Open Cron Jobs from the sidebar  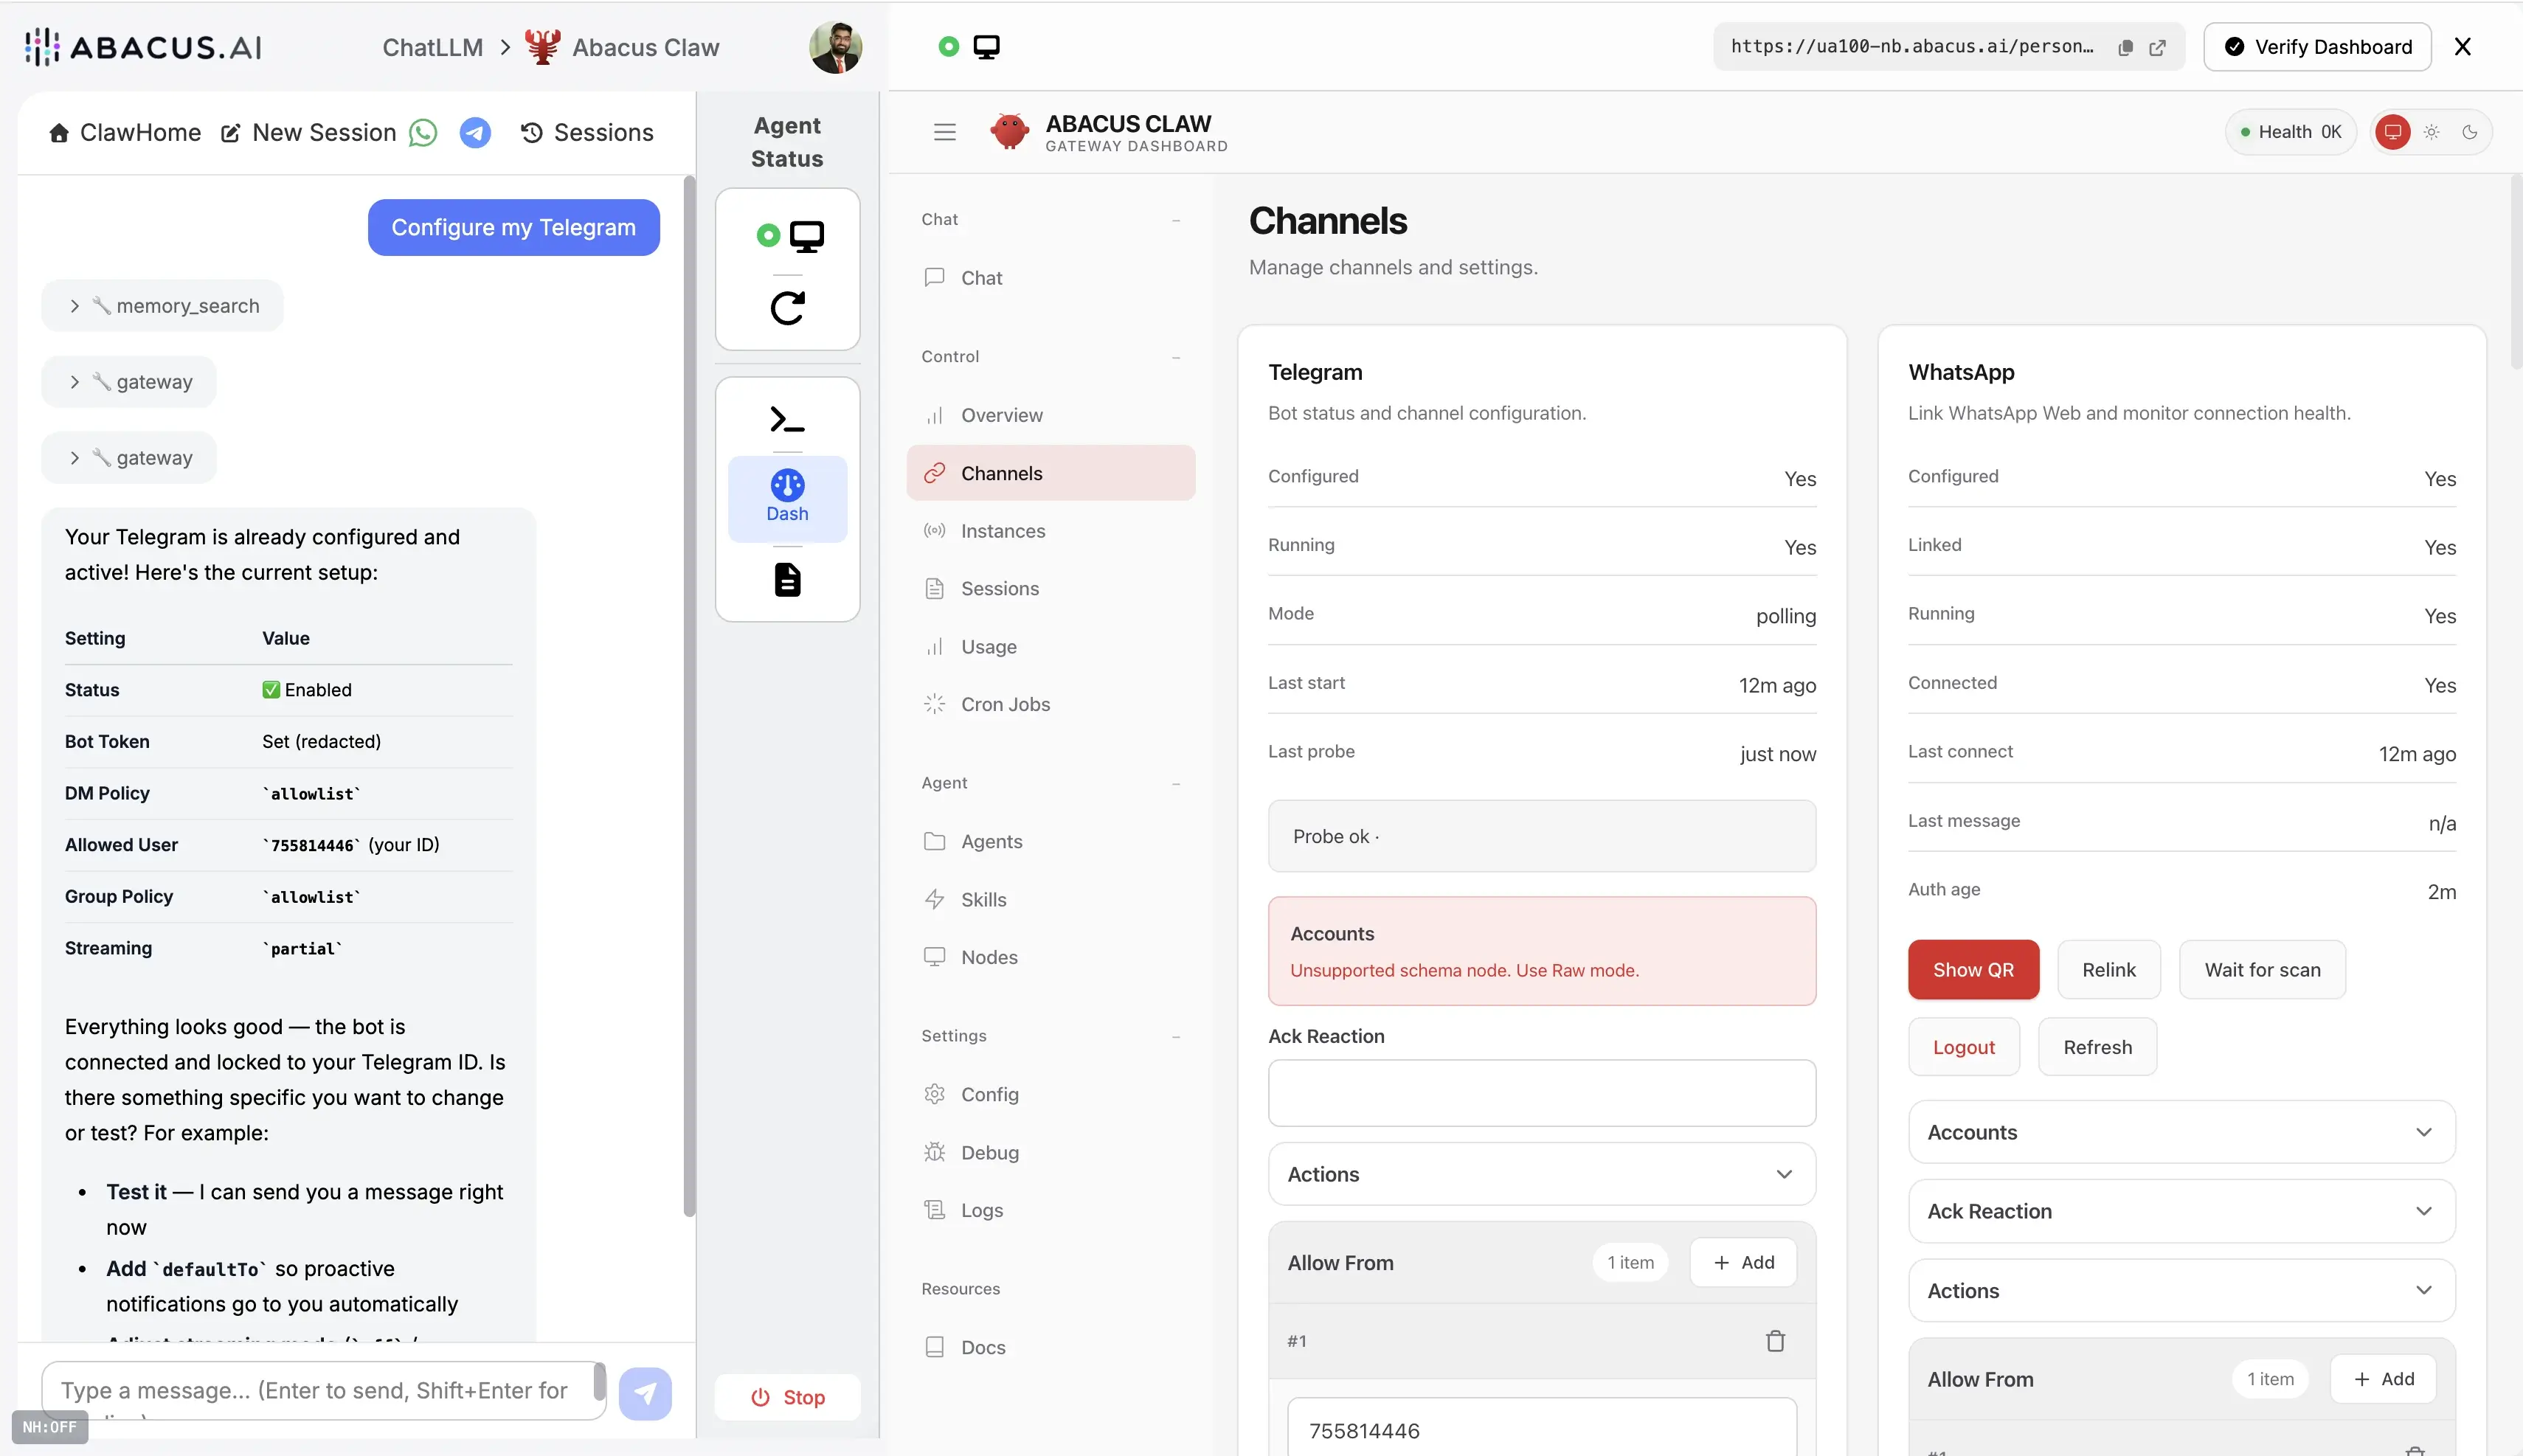coord(1005,704)
